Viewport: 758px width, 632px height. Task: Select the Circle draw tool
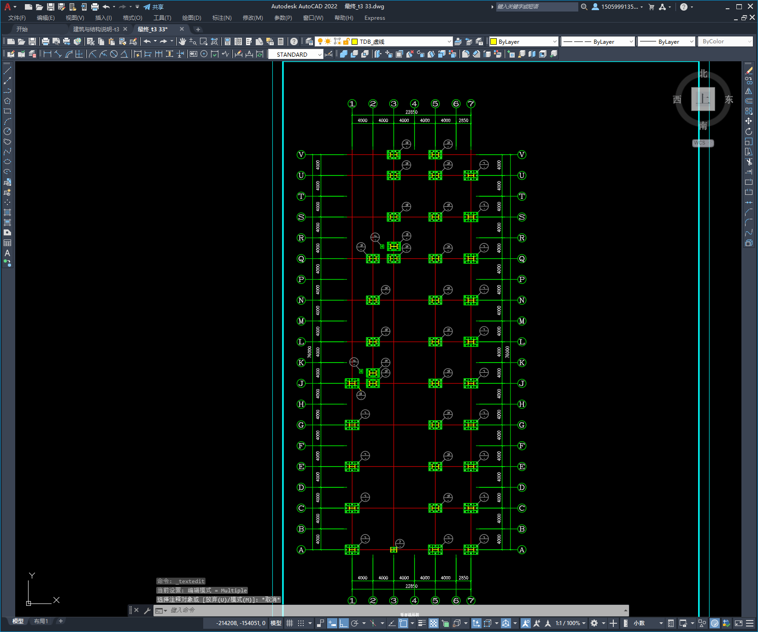pos(7,131)
